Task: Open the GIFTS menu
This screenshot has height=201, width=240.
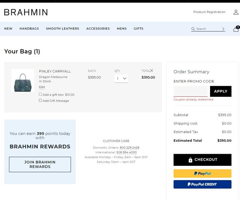Action: click(x=138, y=28)
